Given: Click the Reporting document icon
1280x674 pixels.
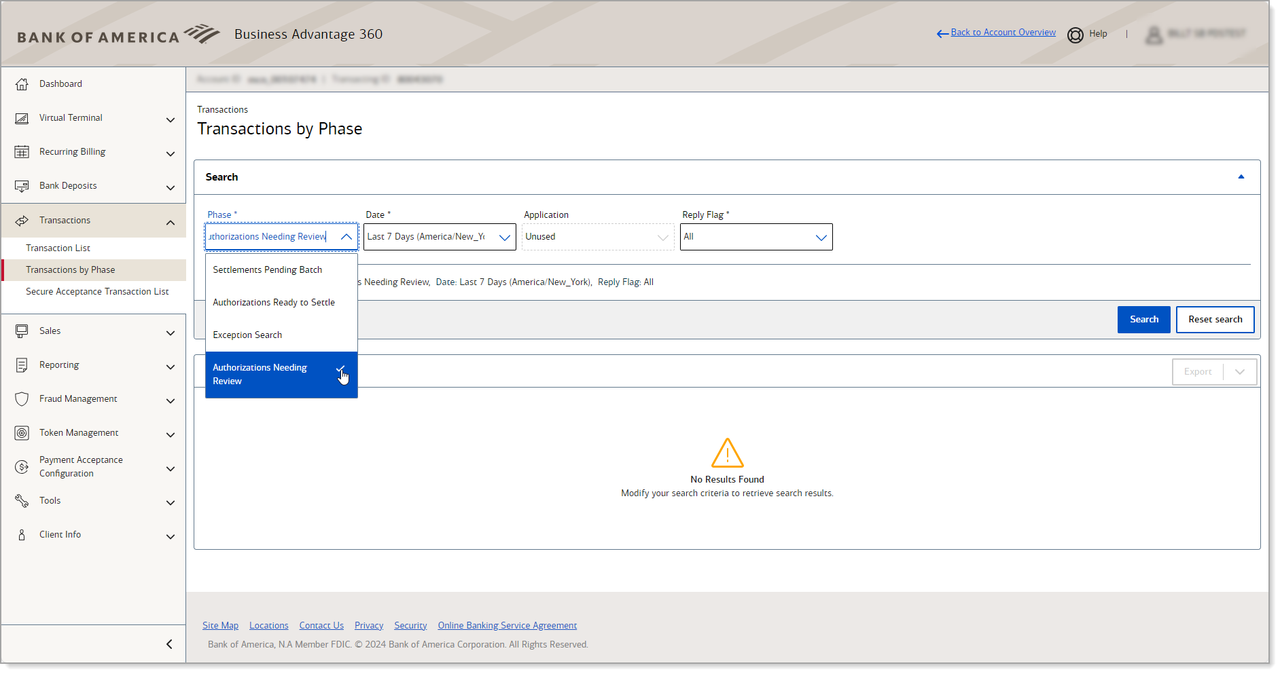Looking at the screenshot, I should [22, 365].
